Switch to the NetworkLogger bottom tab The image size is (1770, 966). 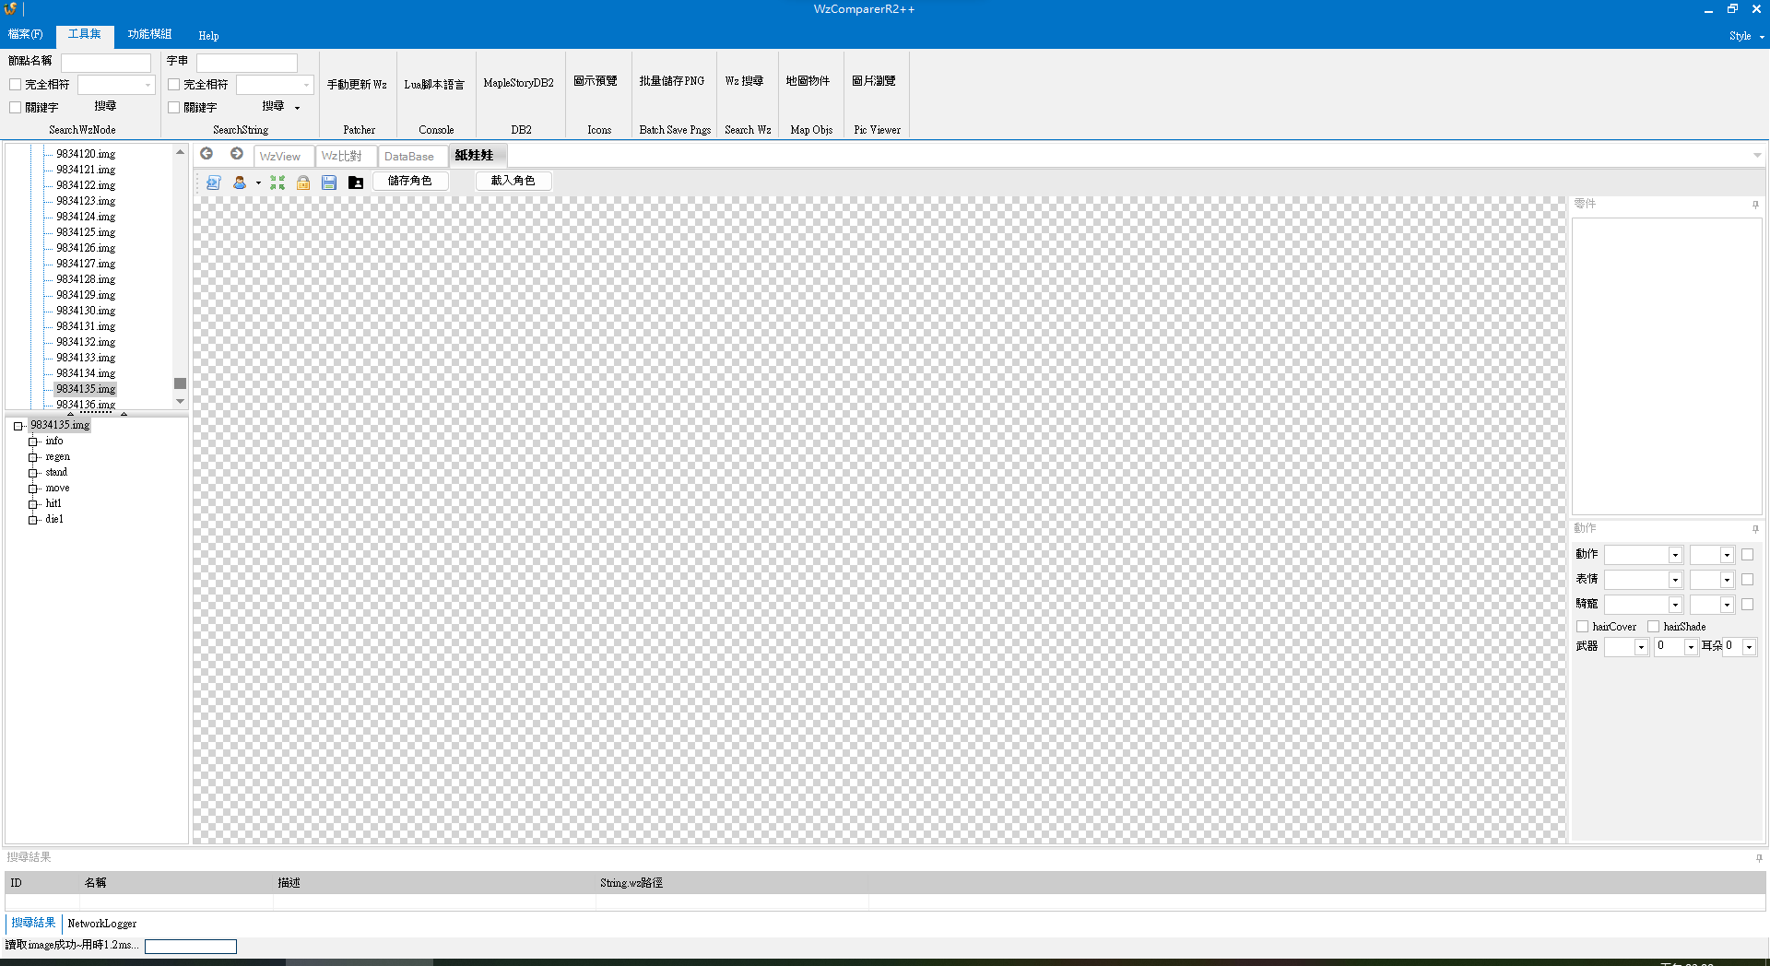pyautogui.click(x=102, y=924)
